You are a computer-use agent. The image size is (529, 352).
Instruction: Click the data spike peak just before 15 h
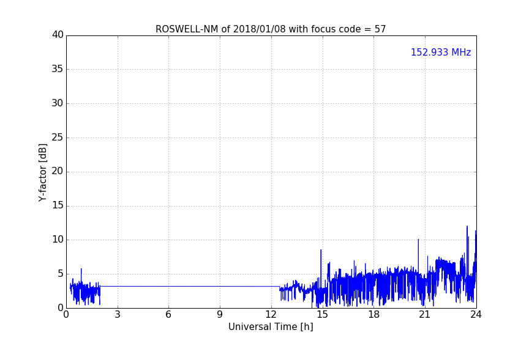click(321, 251)
